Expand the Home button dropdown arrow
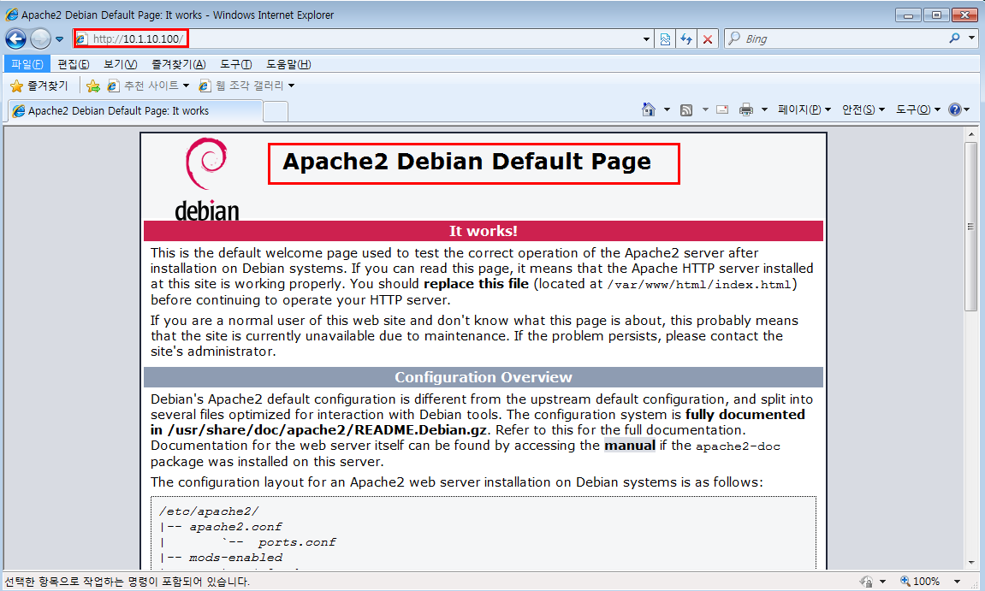The image size is (985, 591). (667, 109)
